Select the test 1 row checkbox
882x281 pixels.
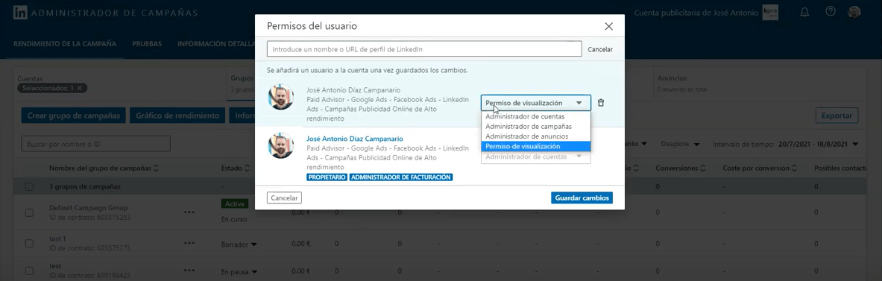[x=29, y=243]
